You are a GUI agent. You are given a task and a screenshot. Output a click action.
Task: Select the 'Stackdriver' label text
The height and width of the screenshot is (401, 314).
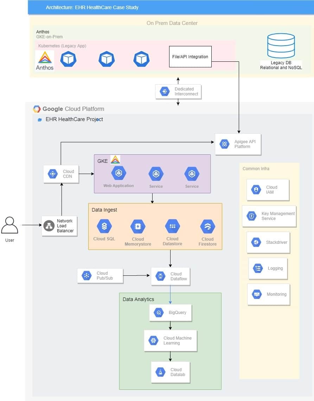(277, 242)
